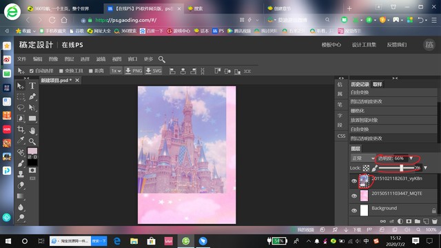This screenshot has width=441, height=248.
Task: Select the Blur drop tool
Action: (x=21, y=207)
